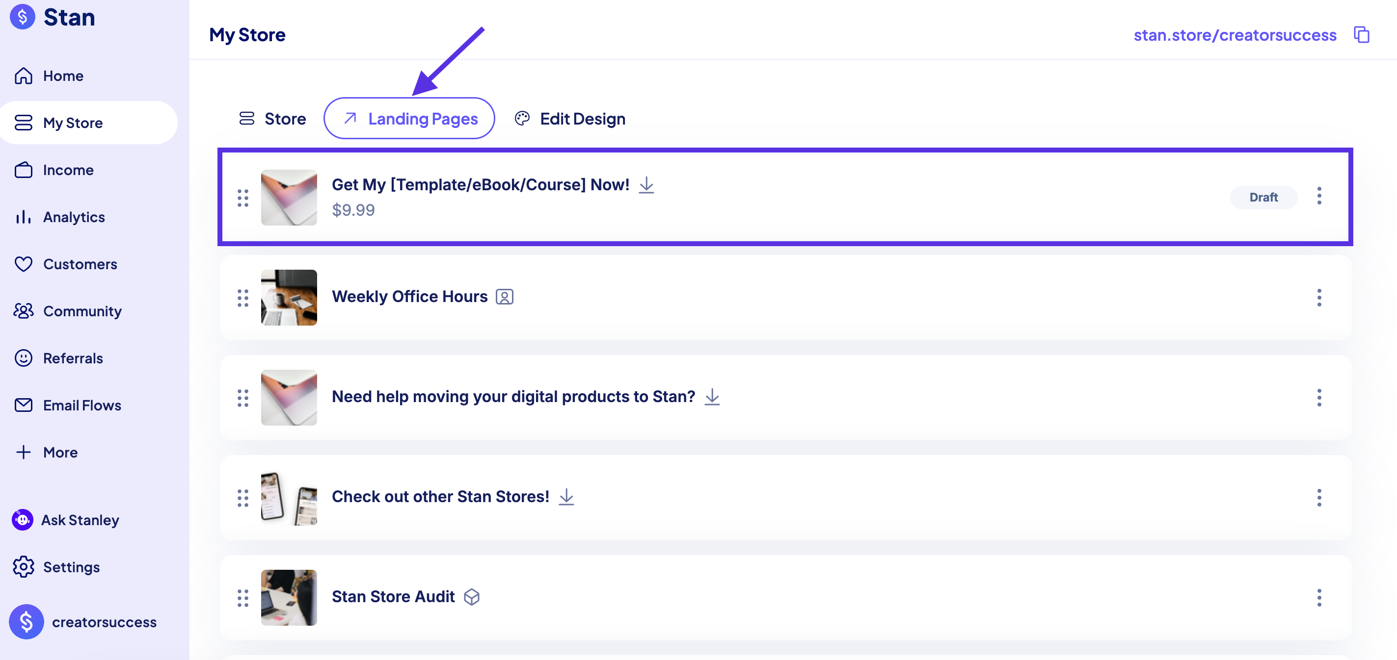Open three-dot menu for Weekly Office Hours
This screenshot has width=1397, height=660.
click(1319, 298)
